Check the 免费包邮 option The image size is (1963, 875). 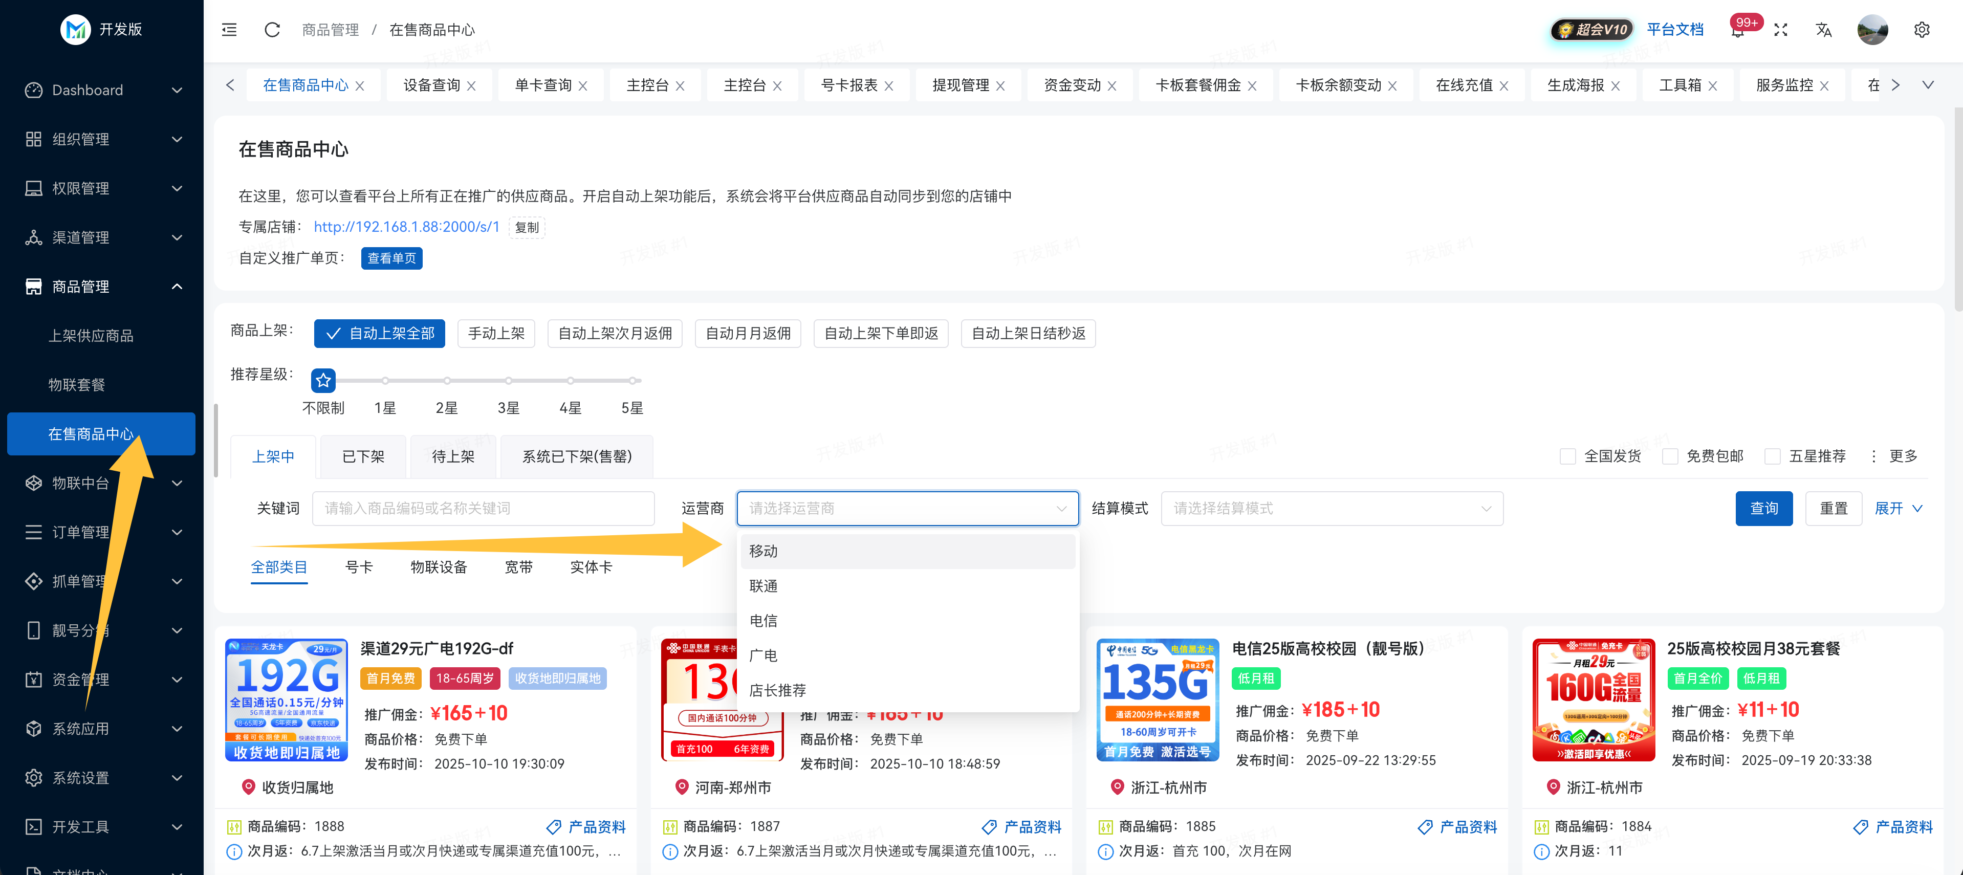1670,456
